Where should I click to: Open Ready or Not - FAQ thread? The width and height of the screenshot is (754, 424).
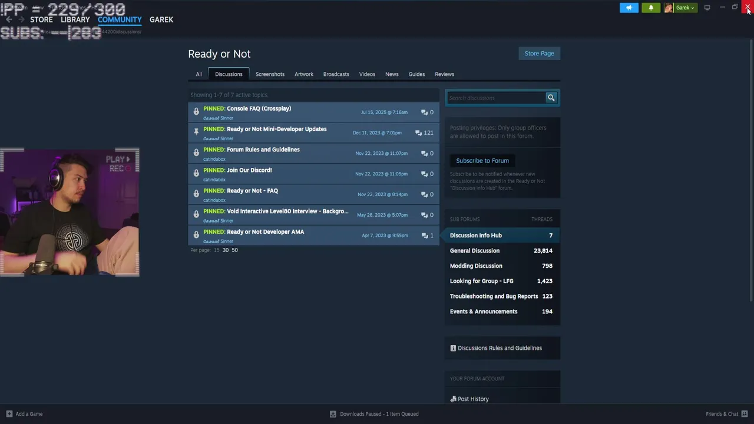(252, 191)
